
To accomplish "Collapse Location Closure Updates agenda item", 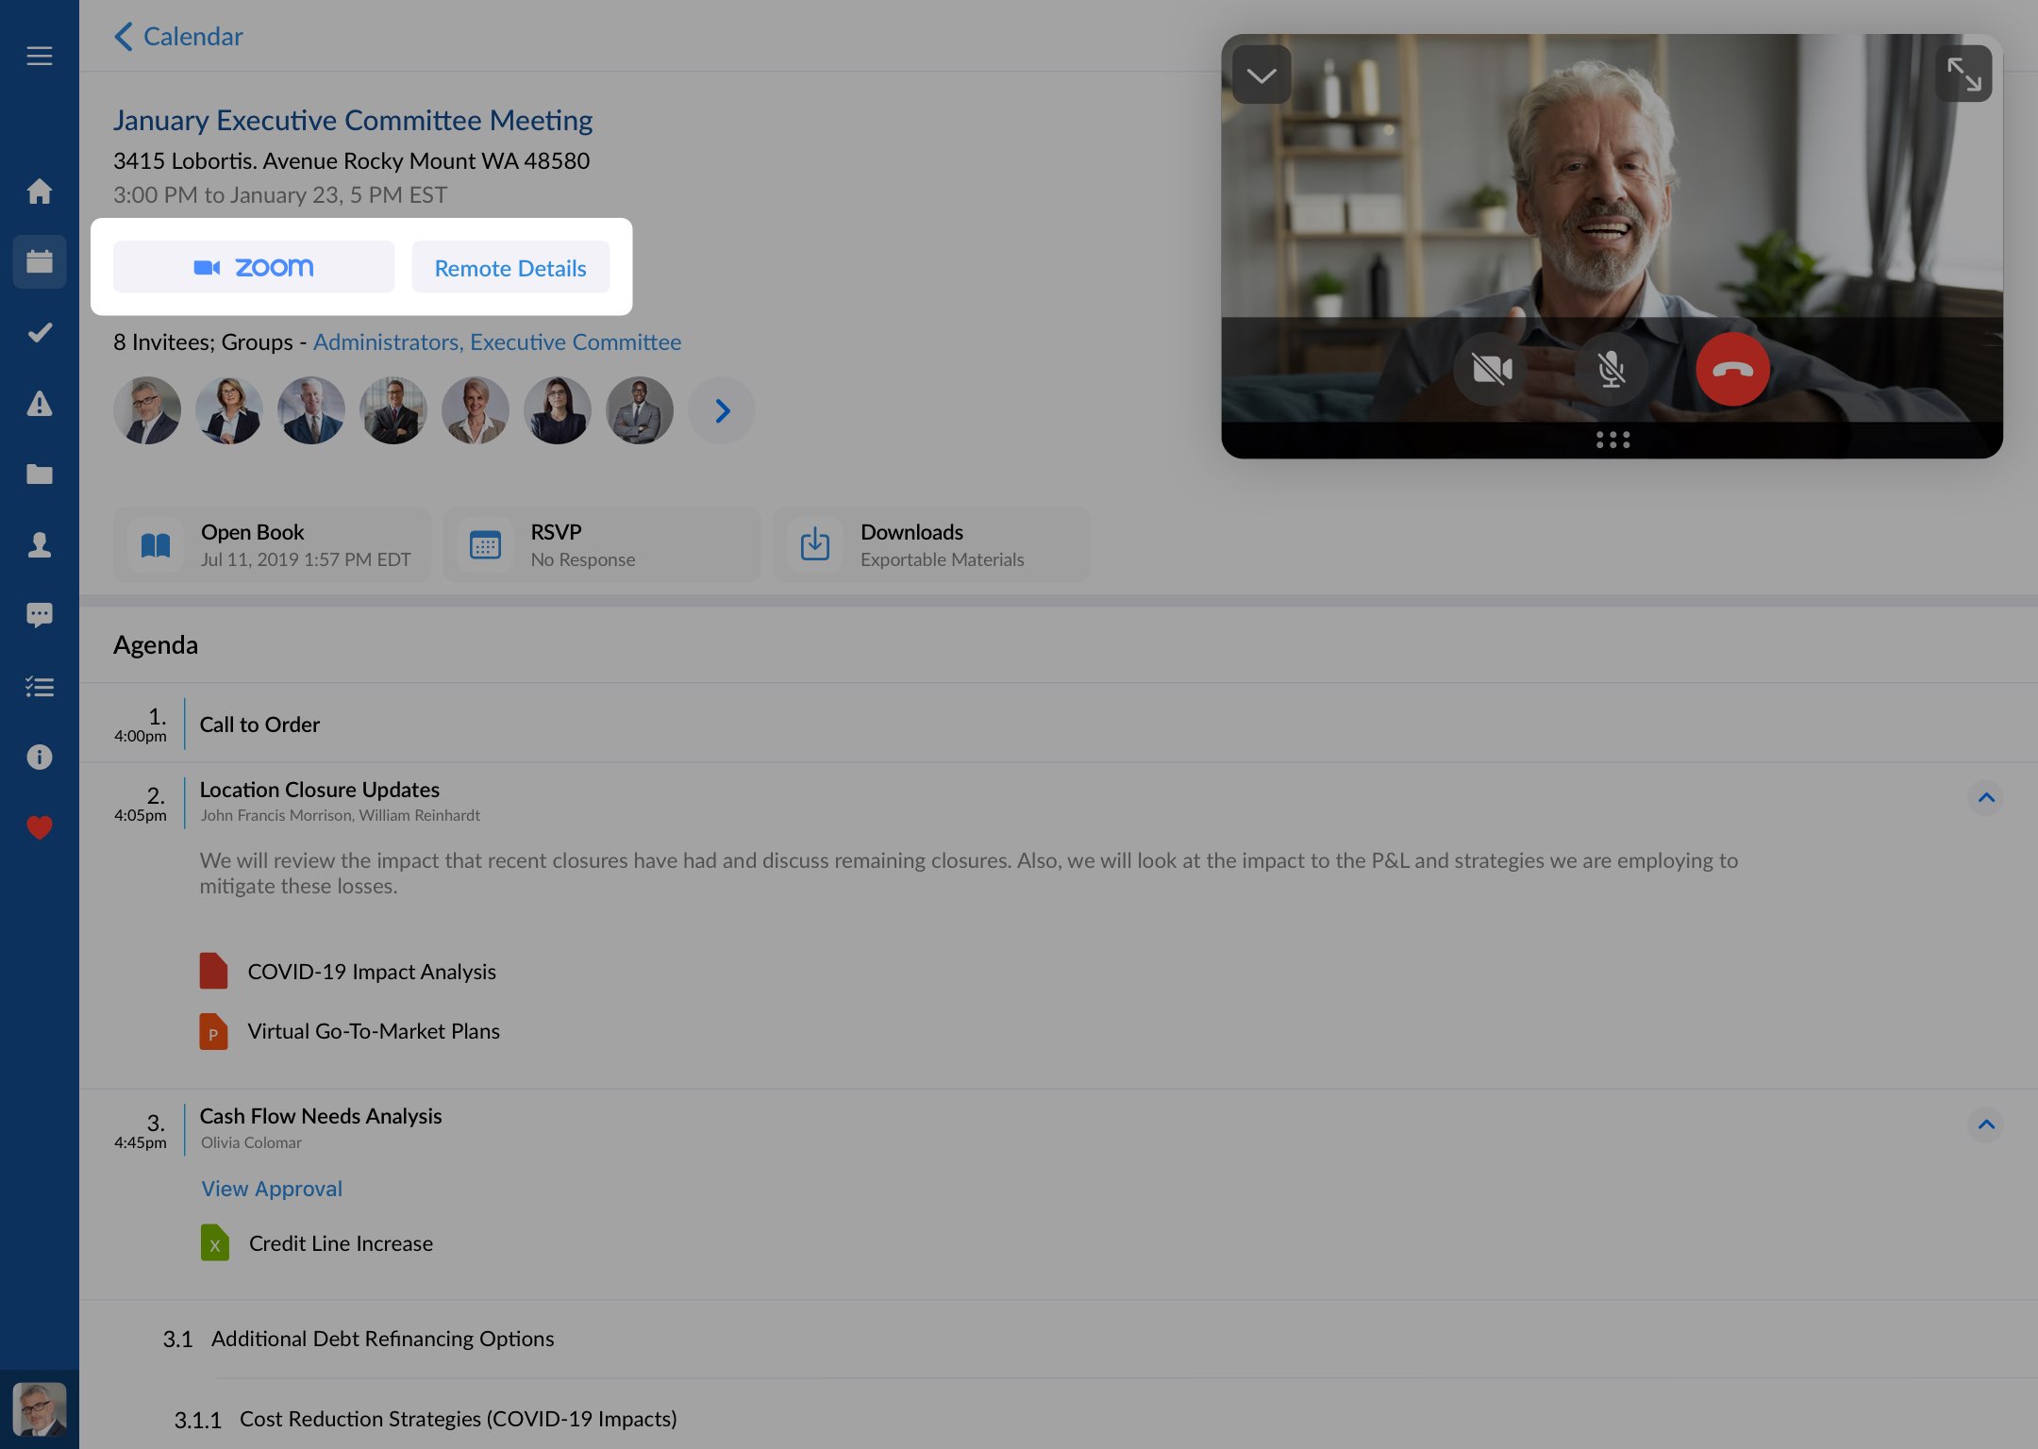I will 1985,798.
